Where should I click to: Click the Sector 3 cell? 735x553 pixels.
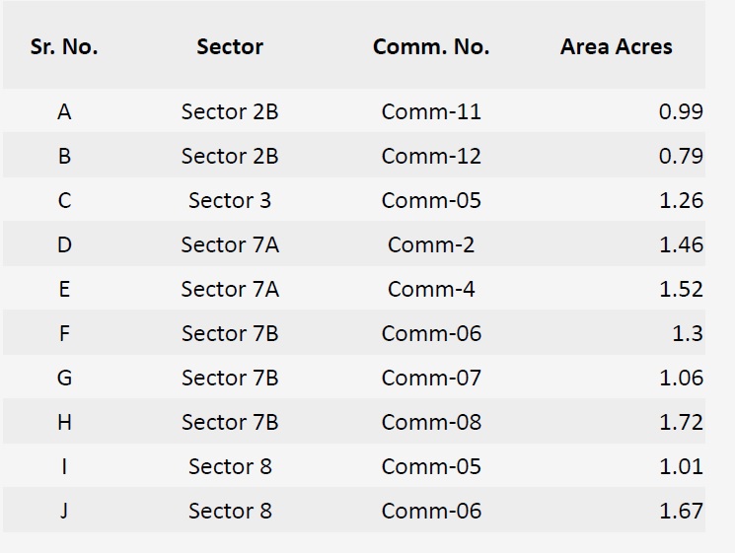[x=230, y=200]
